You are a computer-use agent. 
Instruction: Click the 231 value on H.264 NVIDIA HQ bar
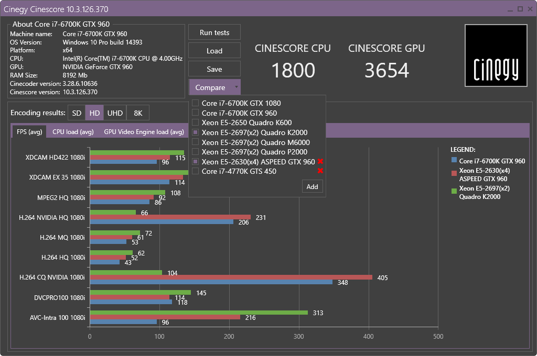tap(261, 217)
